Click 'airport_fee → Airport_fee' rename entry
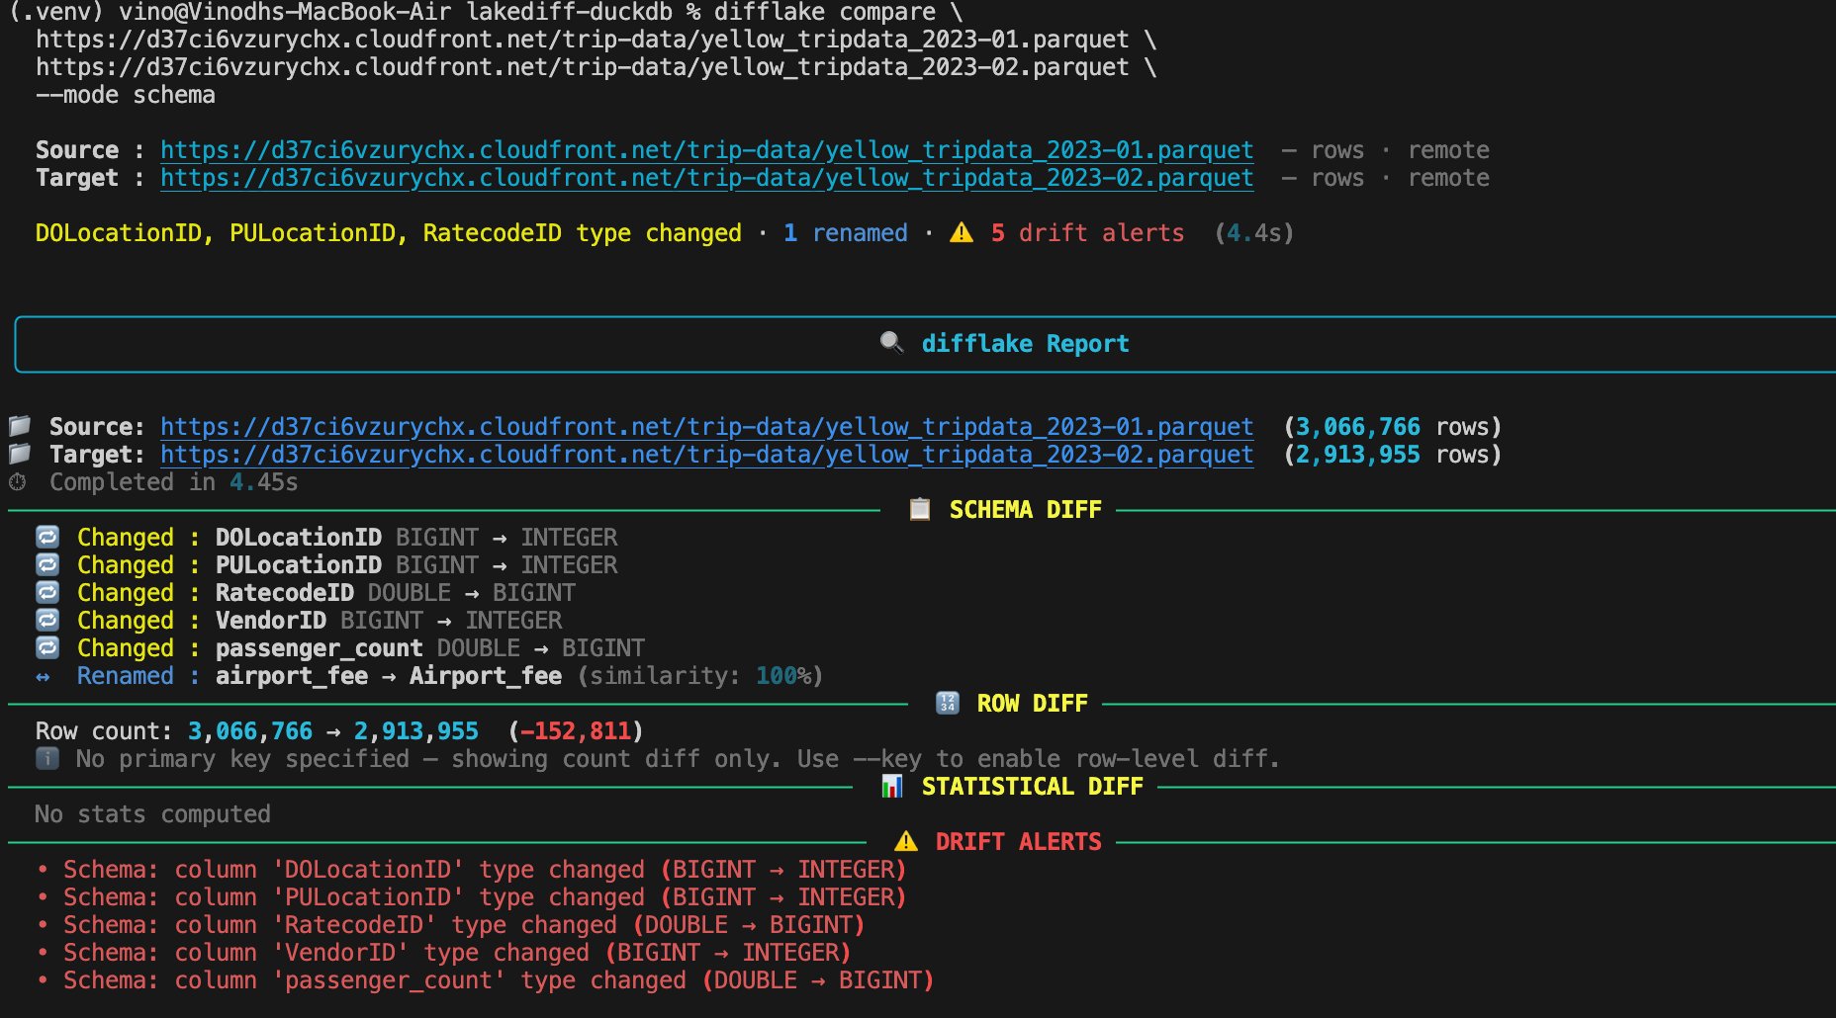1836x1018 pixels. click(x=388, y=676)
